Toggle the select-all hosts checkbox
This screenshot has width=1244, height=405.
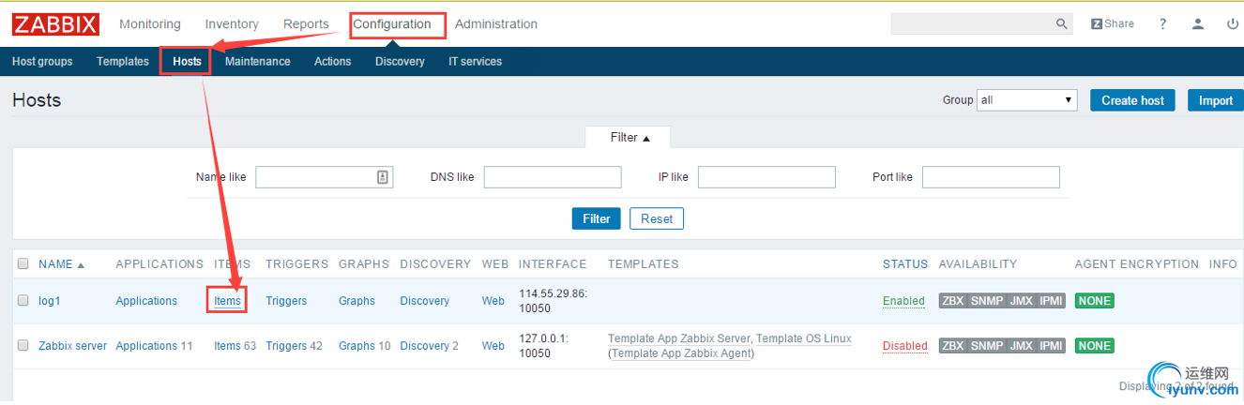click(23, 264)
